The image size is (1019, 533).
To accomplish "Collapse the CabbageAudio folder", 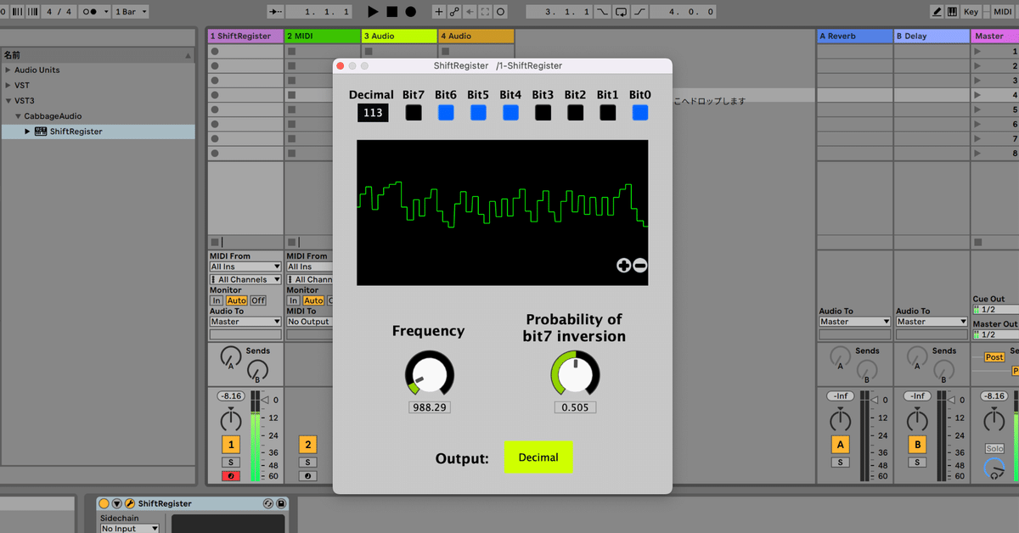I will coord(16,116).
